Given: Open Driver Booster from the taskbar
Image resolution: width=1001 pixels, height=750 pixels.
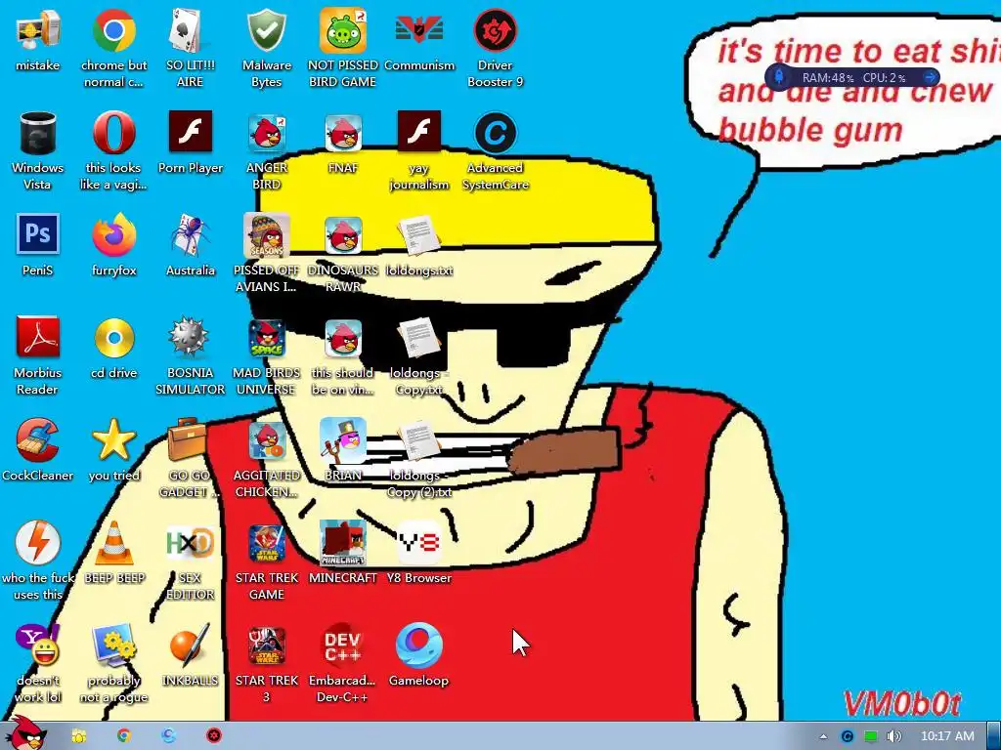Looking at the screenshot, I should [x=214, y=736].
